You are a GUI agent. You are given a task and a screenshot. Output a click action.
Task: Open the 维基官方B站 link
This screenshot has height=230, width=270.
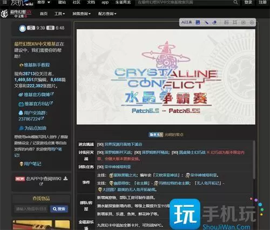tap(37, 104)
